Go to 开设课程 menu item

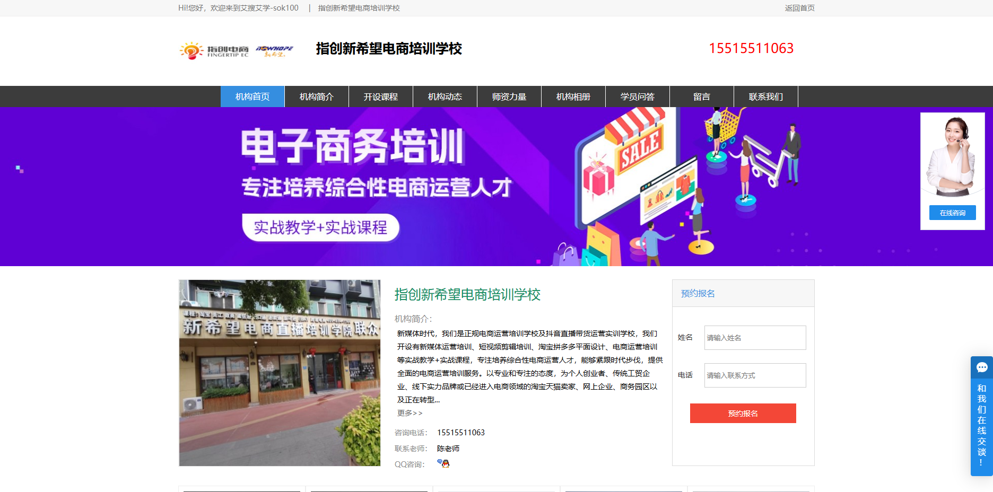tap(381, 96)
